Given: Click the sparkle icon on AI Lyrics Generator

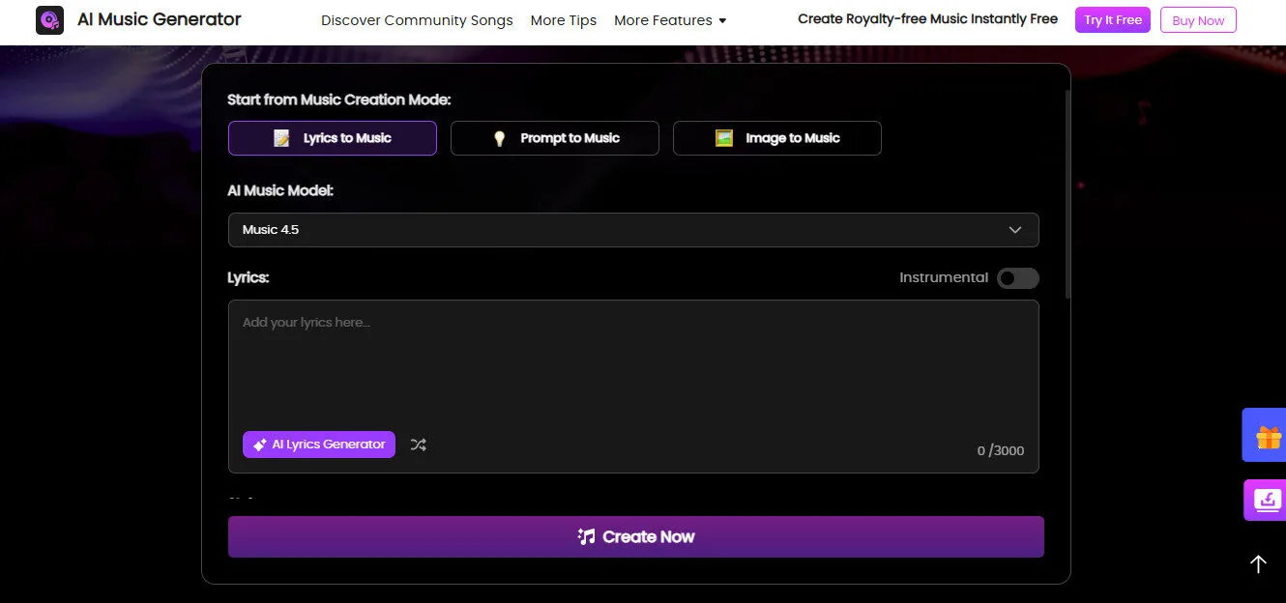Looking at the screenshot, I should click(259, 445).
